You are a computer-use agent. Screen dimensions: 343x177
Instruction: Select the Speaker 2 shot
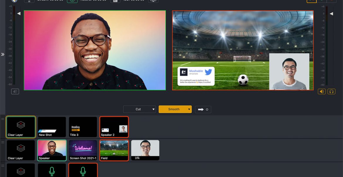point(114,127)
